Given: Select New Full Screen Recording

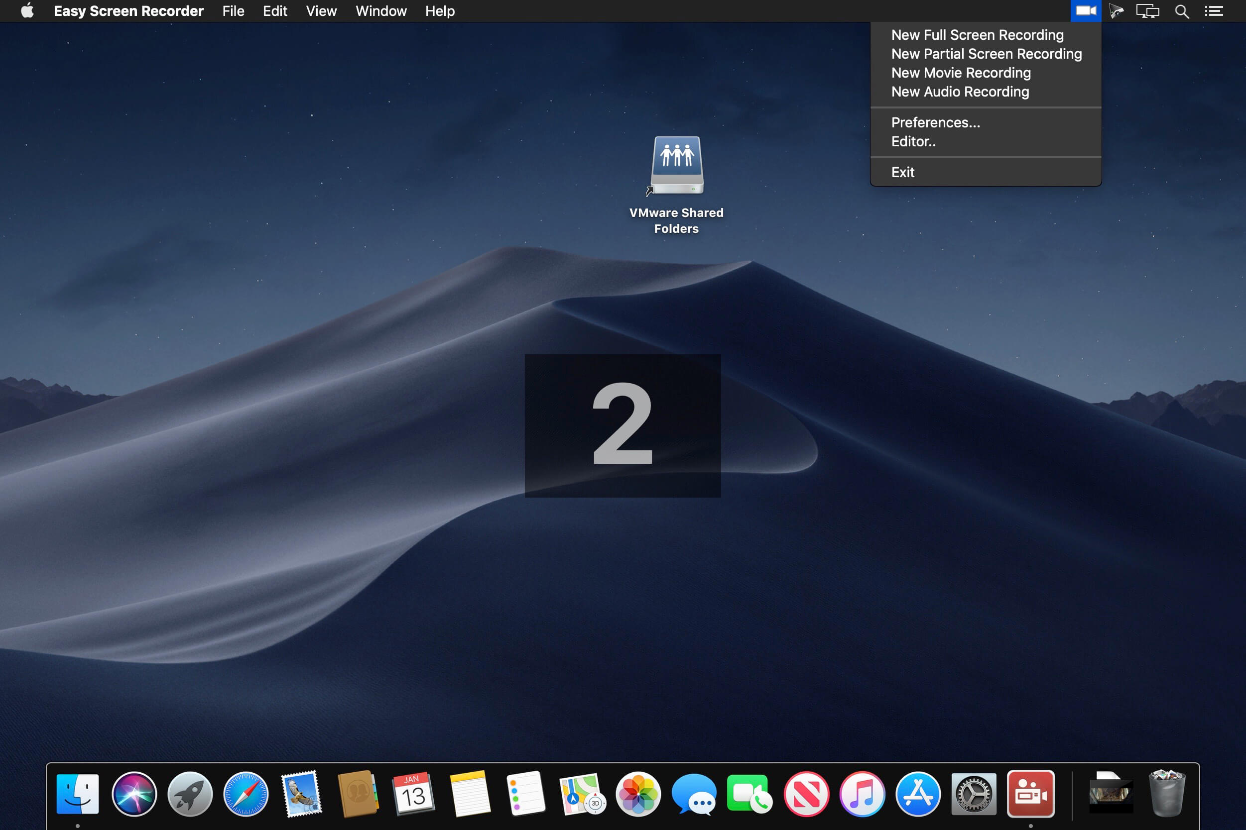Looking at the screenshot, I should pyautogui.click(x=977, y=35).
